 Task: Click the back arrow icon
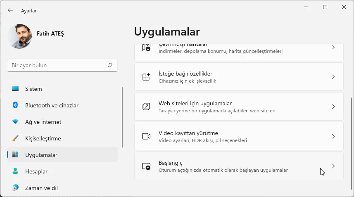tap(10, 10)
